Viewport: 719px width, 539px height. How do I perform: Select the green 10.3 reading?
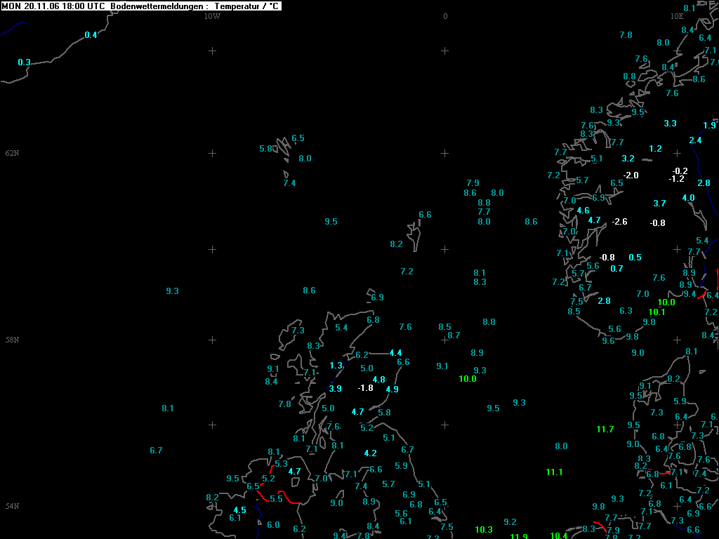(484, 530)
